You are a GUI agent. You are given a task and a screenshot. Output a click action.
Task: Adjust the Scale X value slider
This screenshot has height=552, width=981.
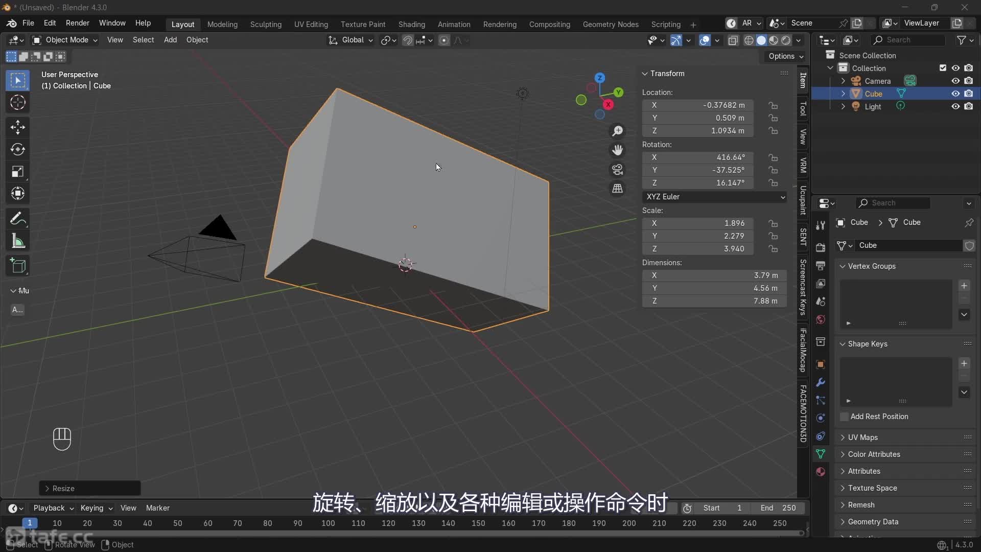coord(698,223)
